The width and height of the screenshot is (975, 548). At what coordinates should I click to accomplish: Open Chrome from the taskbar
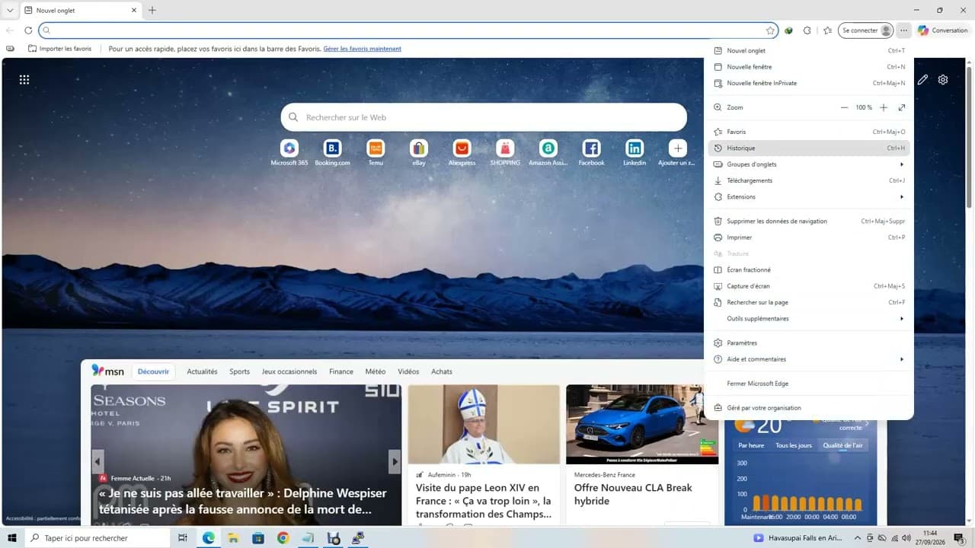click(x=283, y=538)
